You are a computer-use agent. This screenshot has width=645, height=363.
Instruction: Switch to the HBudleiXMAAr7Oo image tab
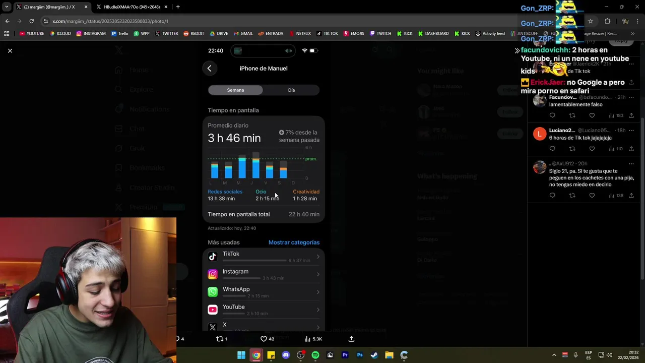[x=131, y=7]
